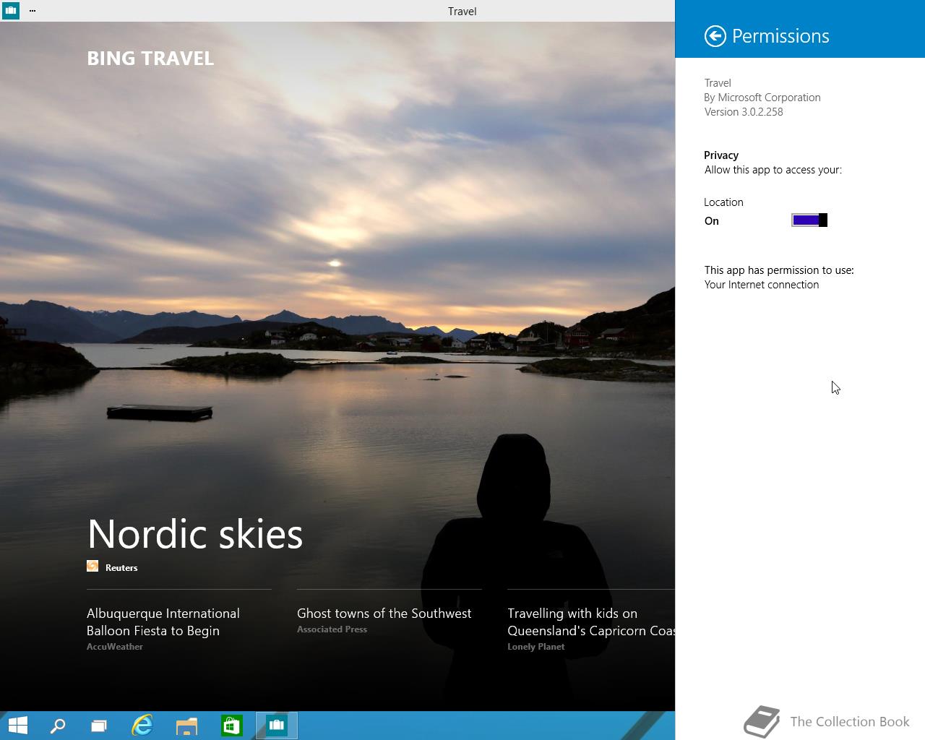The width and height of the screenshot is (925, 740).
Task: Launch Internet Explorer from taskbar
Action: point(142,725)
